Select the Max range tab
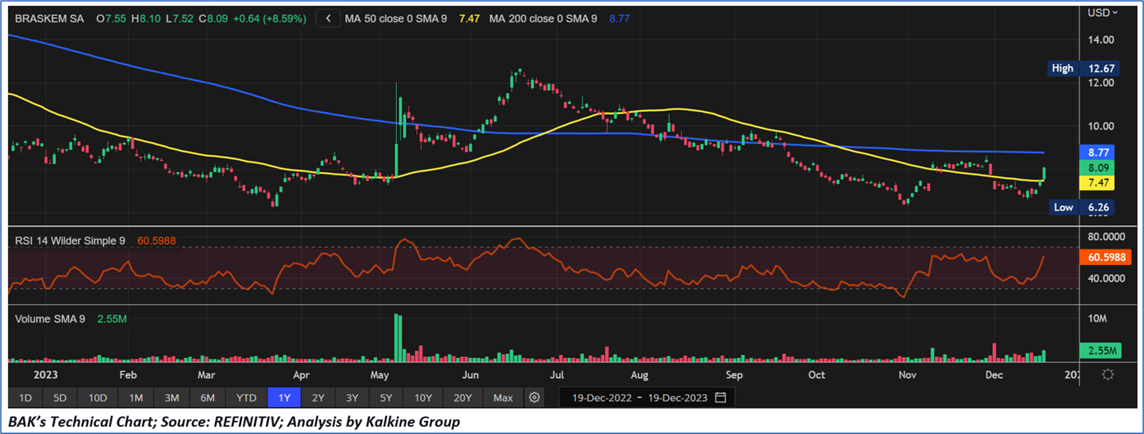 coord(503,398)
